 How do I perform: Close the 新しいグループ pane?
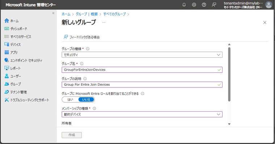[x=265, y=23]
